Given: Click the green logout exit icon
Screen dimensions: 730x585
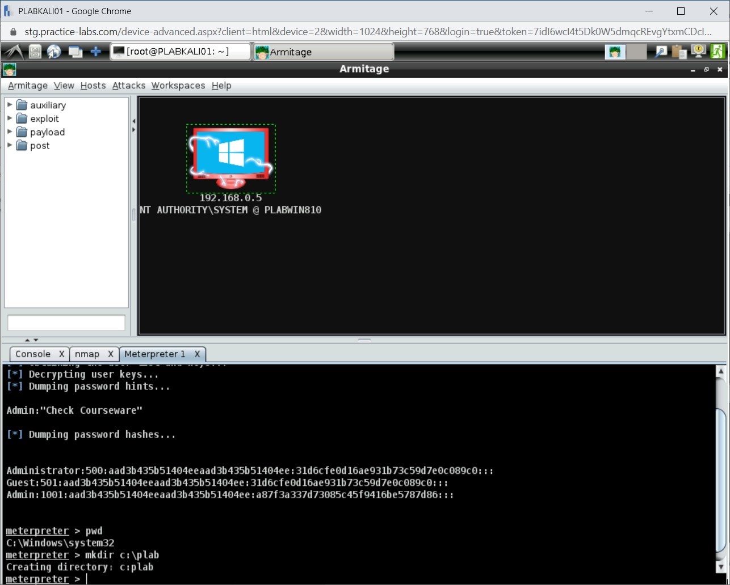Looking at the screenshot, I should (719, 52).
